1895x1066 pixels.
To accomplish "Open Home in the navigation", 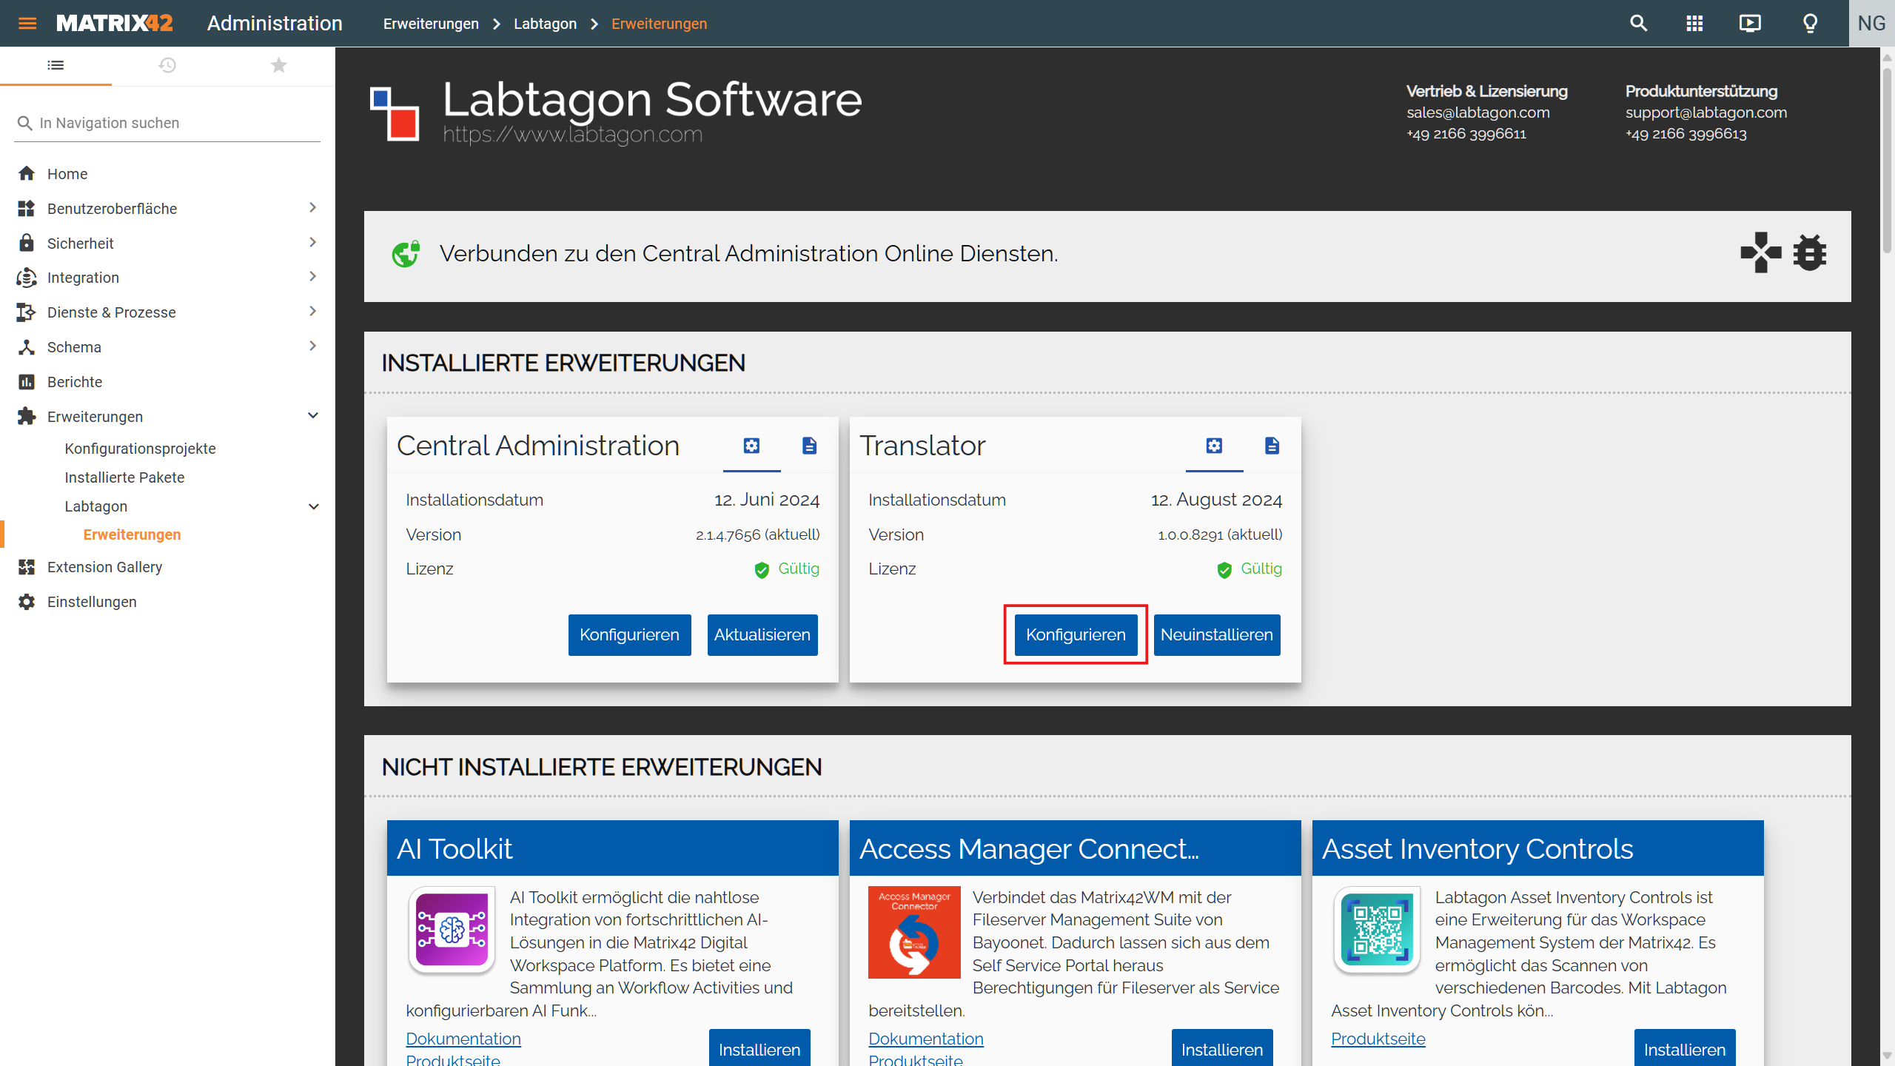I will pos(67,174).
